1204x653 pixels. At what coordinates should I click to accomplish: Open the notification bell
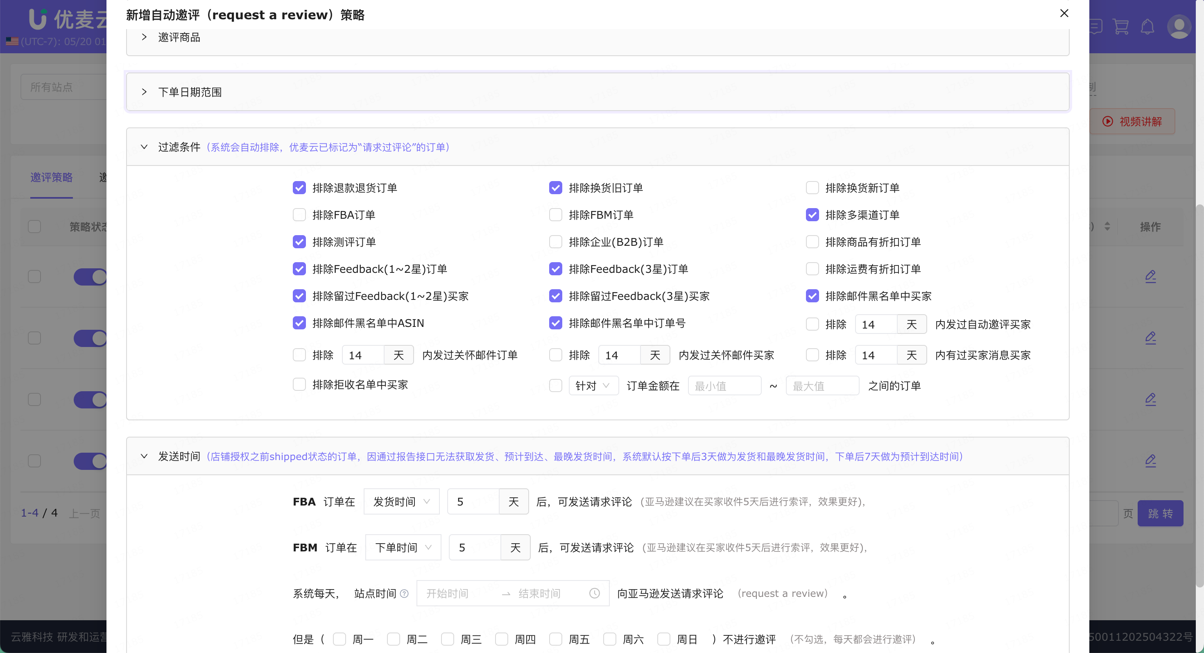coord(1147,27)
